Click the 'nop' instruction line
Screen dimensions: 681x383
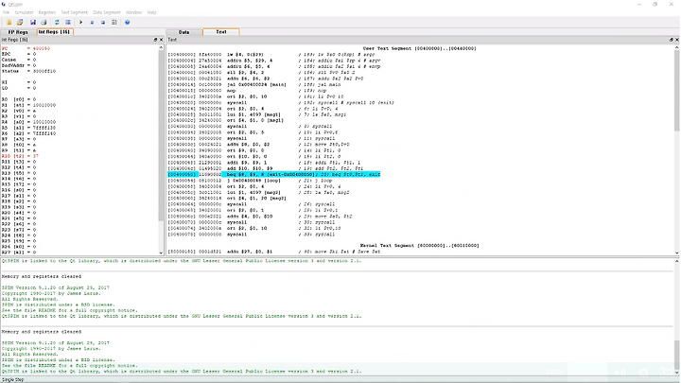231,91
